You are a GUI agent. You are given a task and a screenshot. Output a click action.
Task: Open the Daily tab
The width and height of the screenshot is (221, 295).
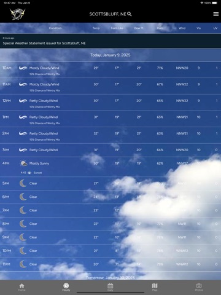point(110,287)
